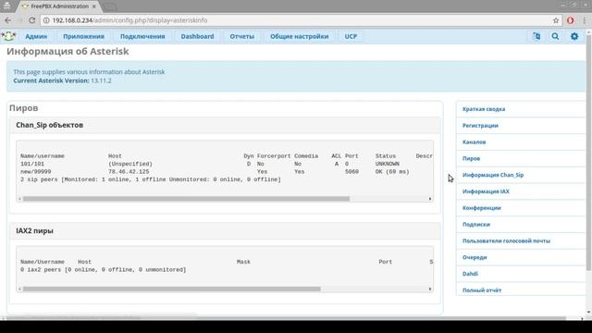Open Подписки in side list

476,224
